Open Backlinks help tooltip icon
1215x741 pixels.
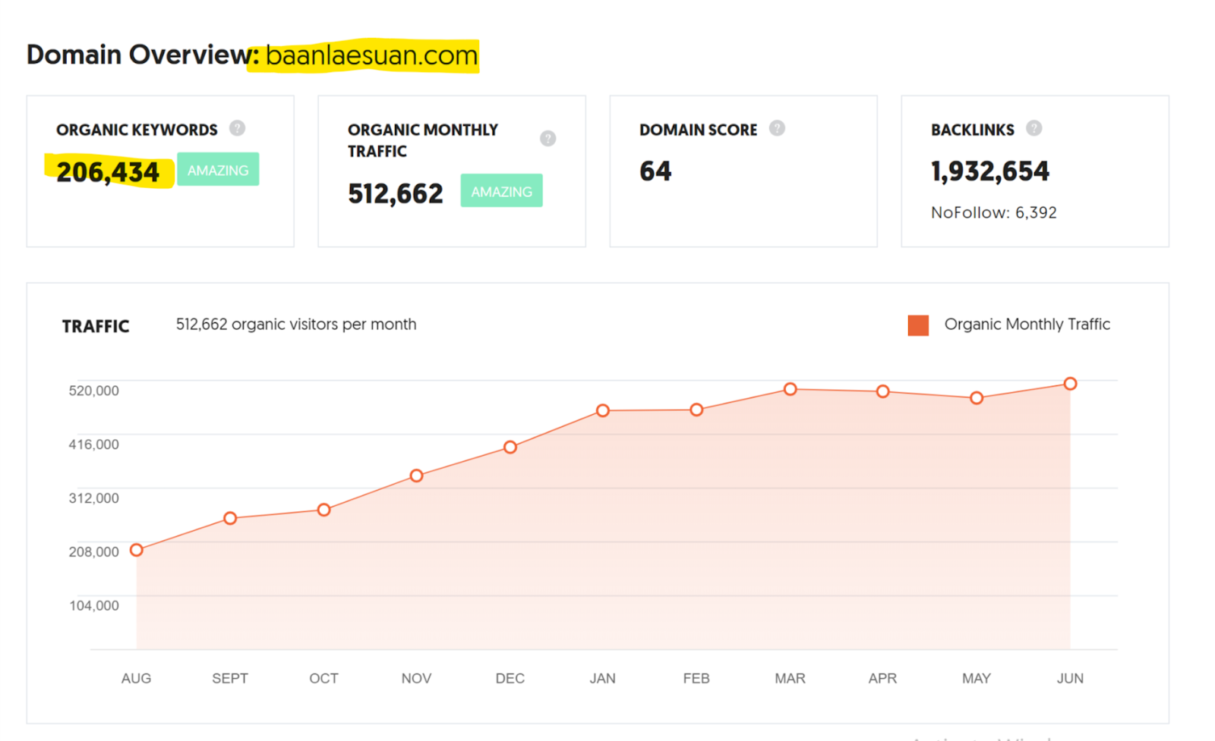[1034, 128]
